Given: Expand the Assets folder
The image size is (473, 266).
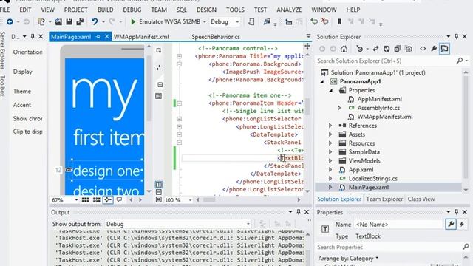Looking at the screenshot, I should point(330,134).
